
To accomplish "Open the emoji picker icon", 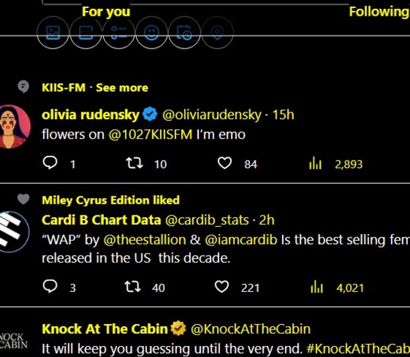I will tap(151, 32).
